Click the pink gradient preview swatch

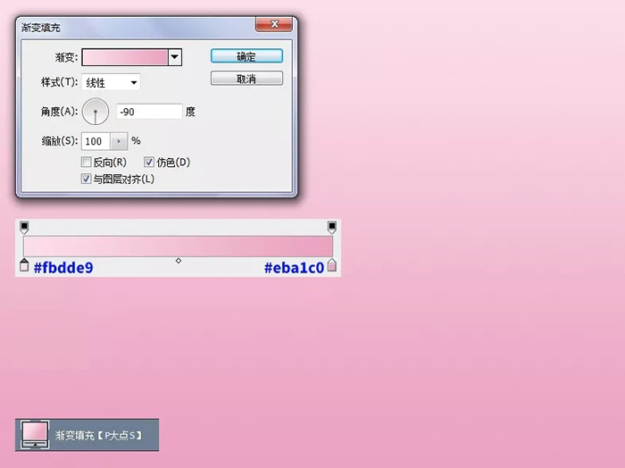[125, 57]
